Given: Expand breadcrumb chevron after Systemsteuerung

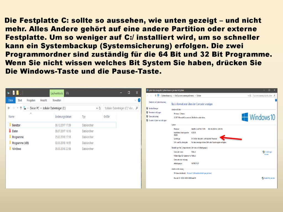Looking at the screenshot, I should [x=173, y=96].
